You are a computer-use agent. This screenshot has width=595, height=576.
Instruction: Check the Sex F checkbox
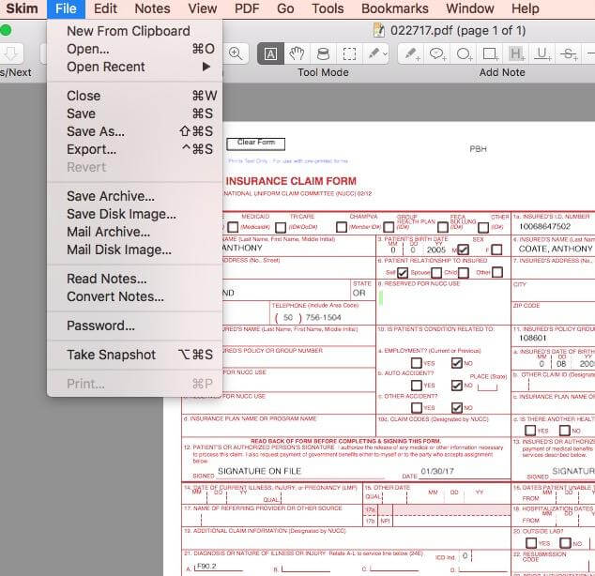496,250
